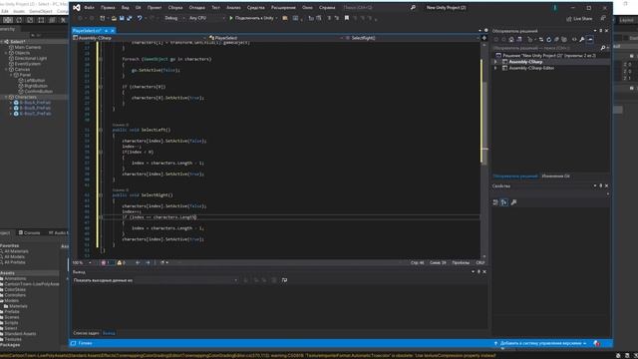Pin the PlayerSelect.cs tab
The width and height of the screenshot is (638, 359).
pyautogui.click(x=107, y=31)
